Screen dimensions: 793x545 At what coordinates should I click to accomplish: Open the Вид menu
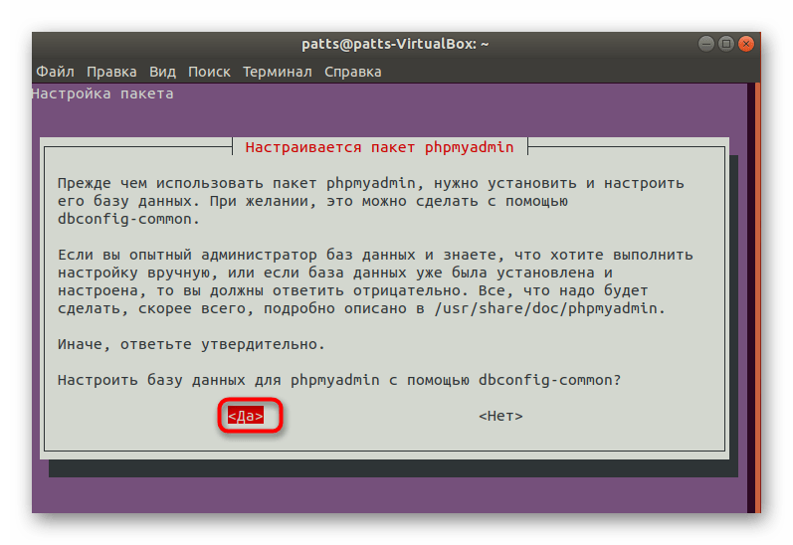click(x=162, y=72)
